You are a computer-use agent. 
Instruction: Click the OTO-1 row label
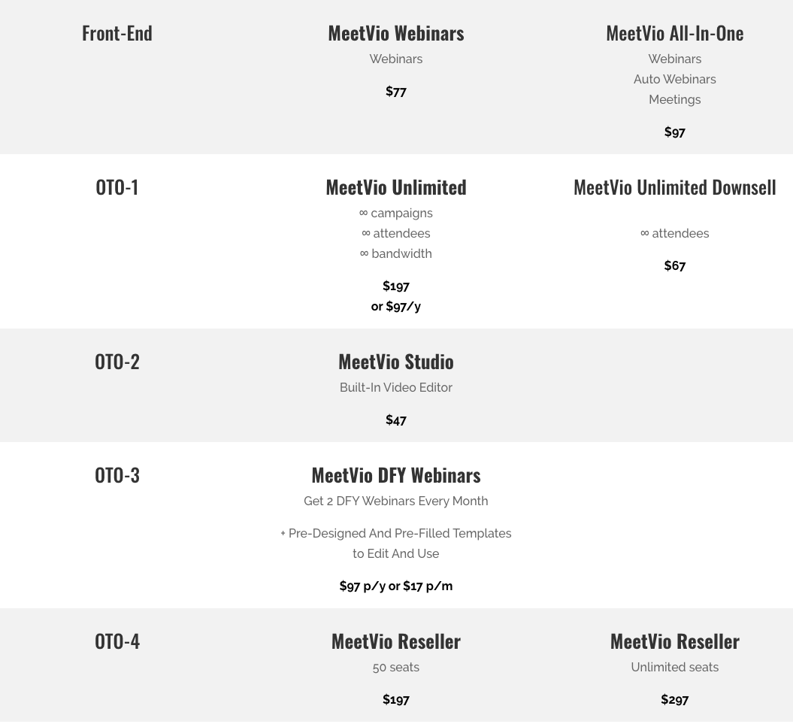tap(117, 187)
